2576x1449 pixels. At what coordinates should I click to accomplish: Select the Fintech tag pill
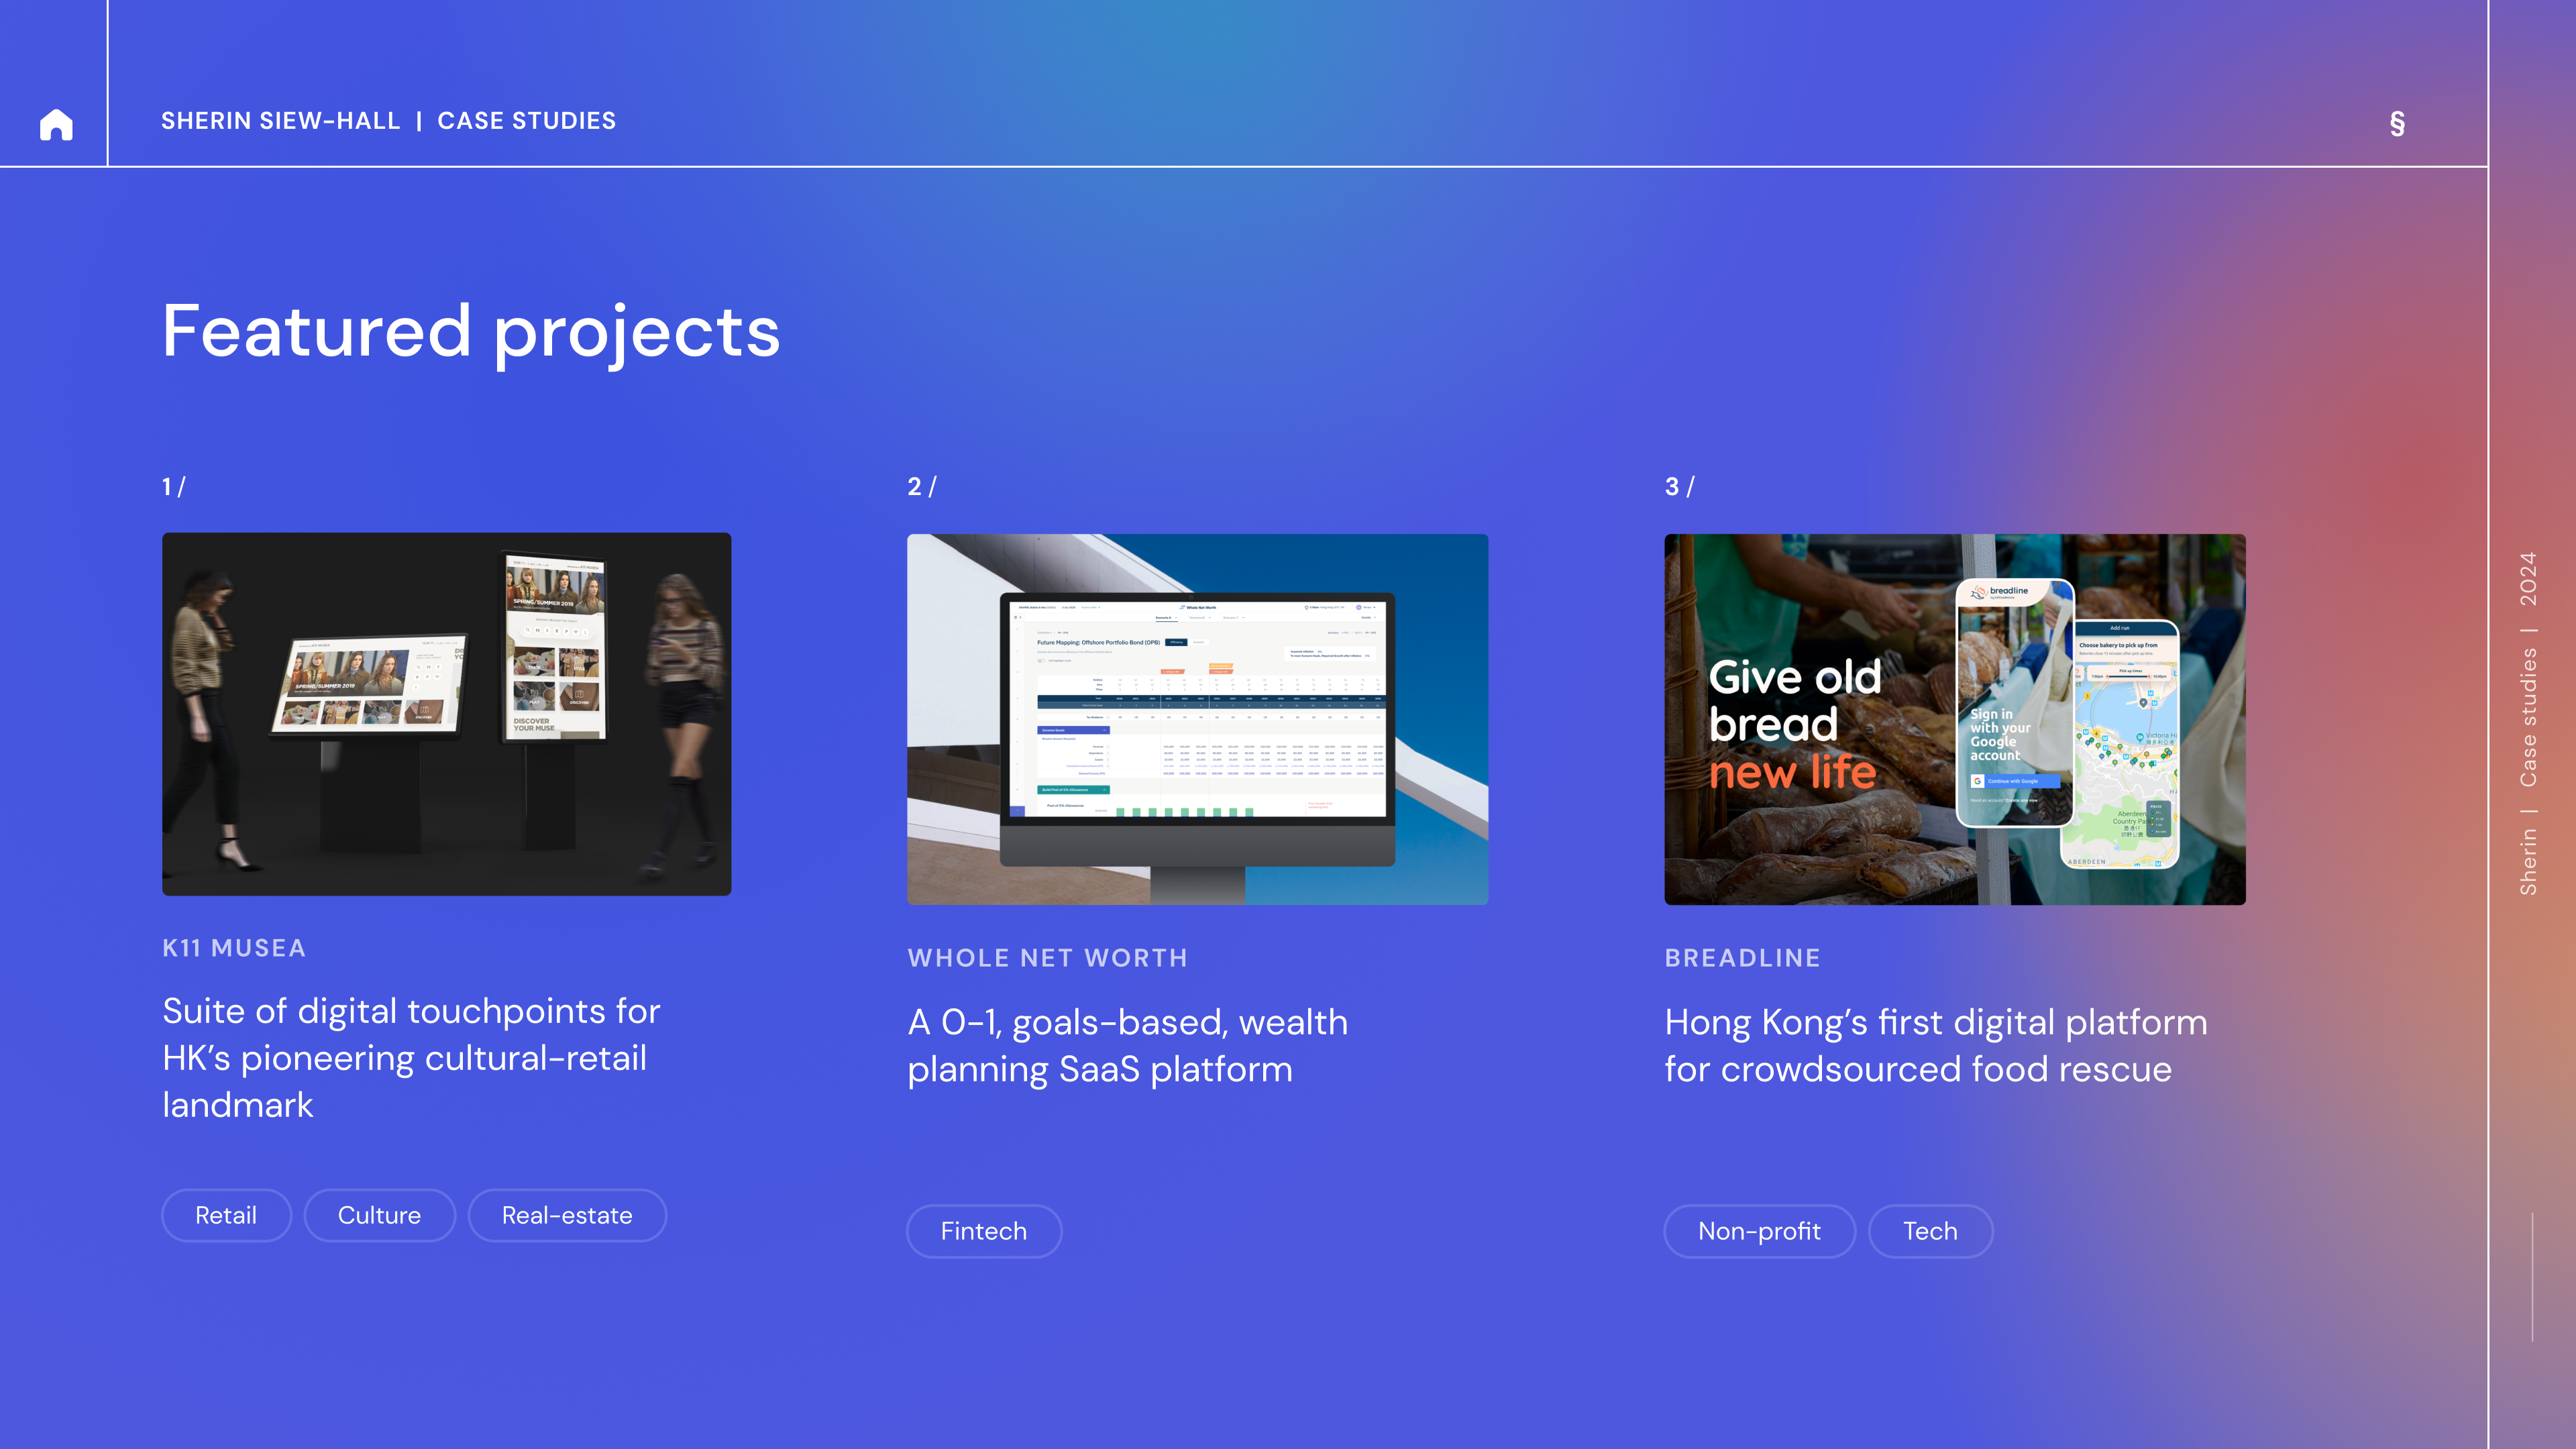(983, 1231)
